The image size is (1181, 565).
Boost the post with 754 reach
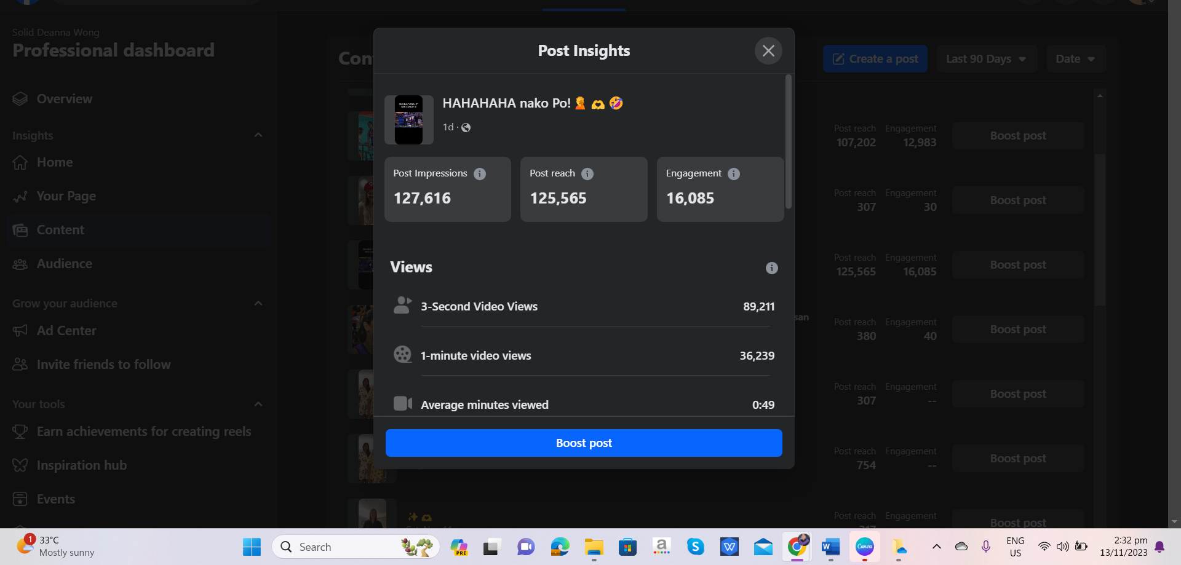[1018, 459]
